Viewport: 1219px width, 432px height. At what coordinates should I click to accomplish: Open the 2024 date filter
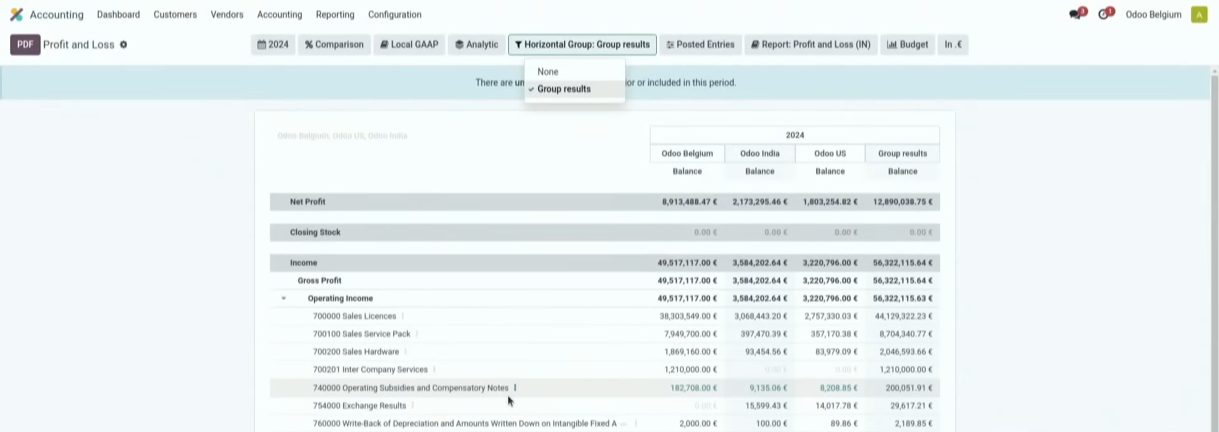point(273,44)
